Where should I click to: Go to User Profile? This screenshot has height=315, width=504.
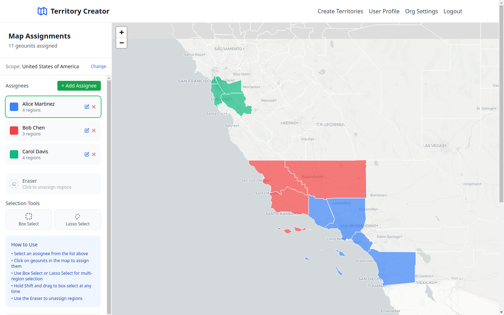click(384, 11)
